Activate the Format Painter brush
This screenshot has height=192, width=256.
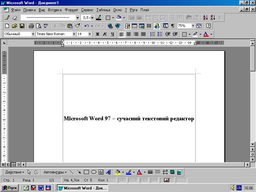pyautogui.click(x=77, y=26)
